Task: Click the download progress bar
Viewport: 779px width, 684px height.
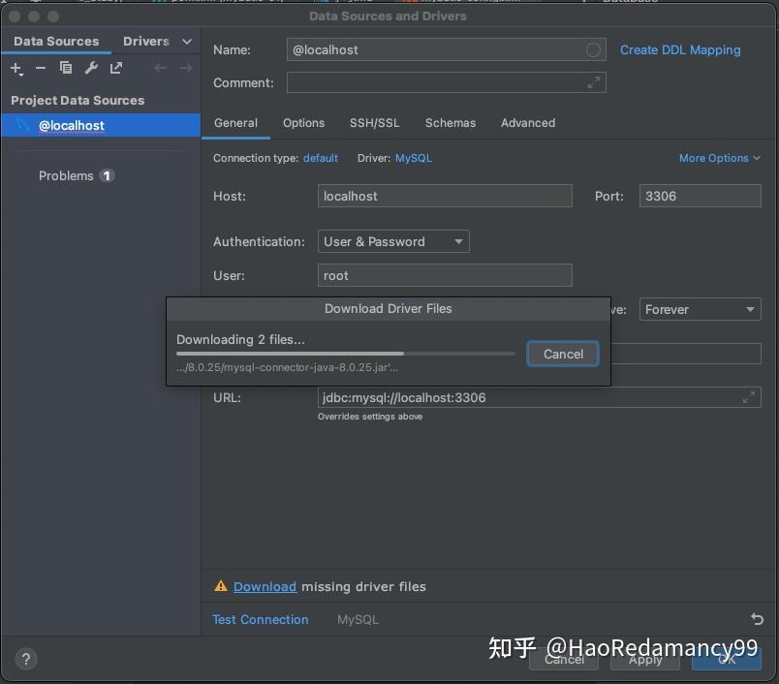Action: pos(346,354)
